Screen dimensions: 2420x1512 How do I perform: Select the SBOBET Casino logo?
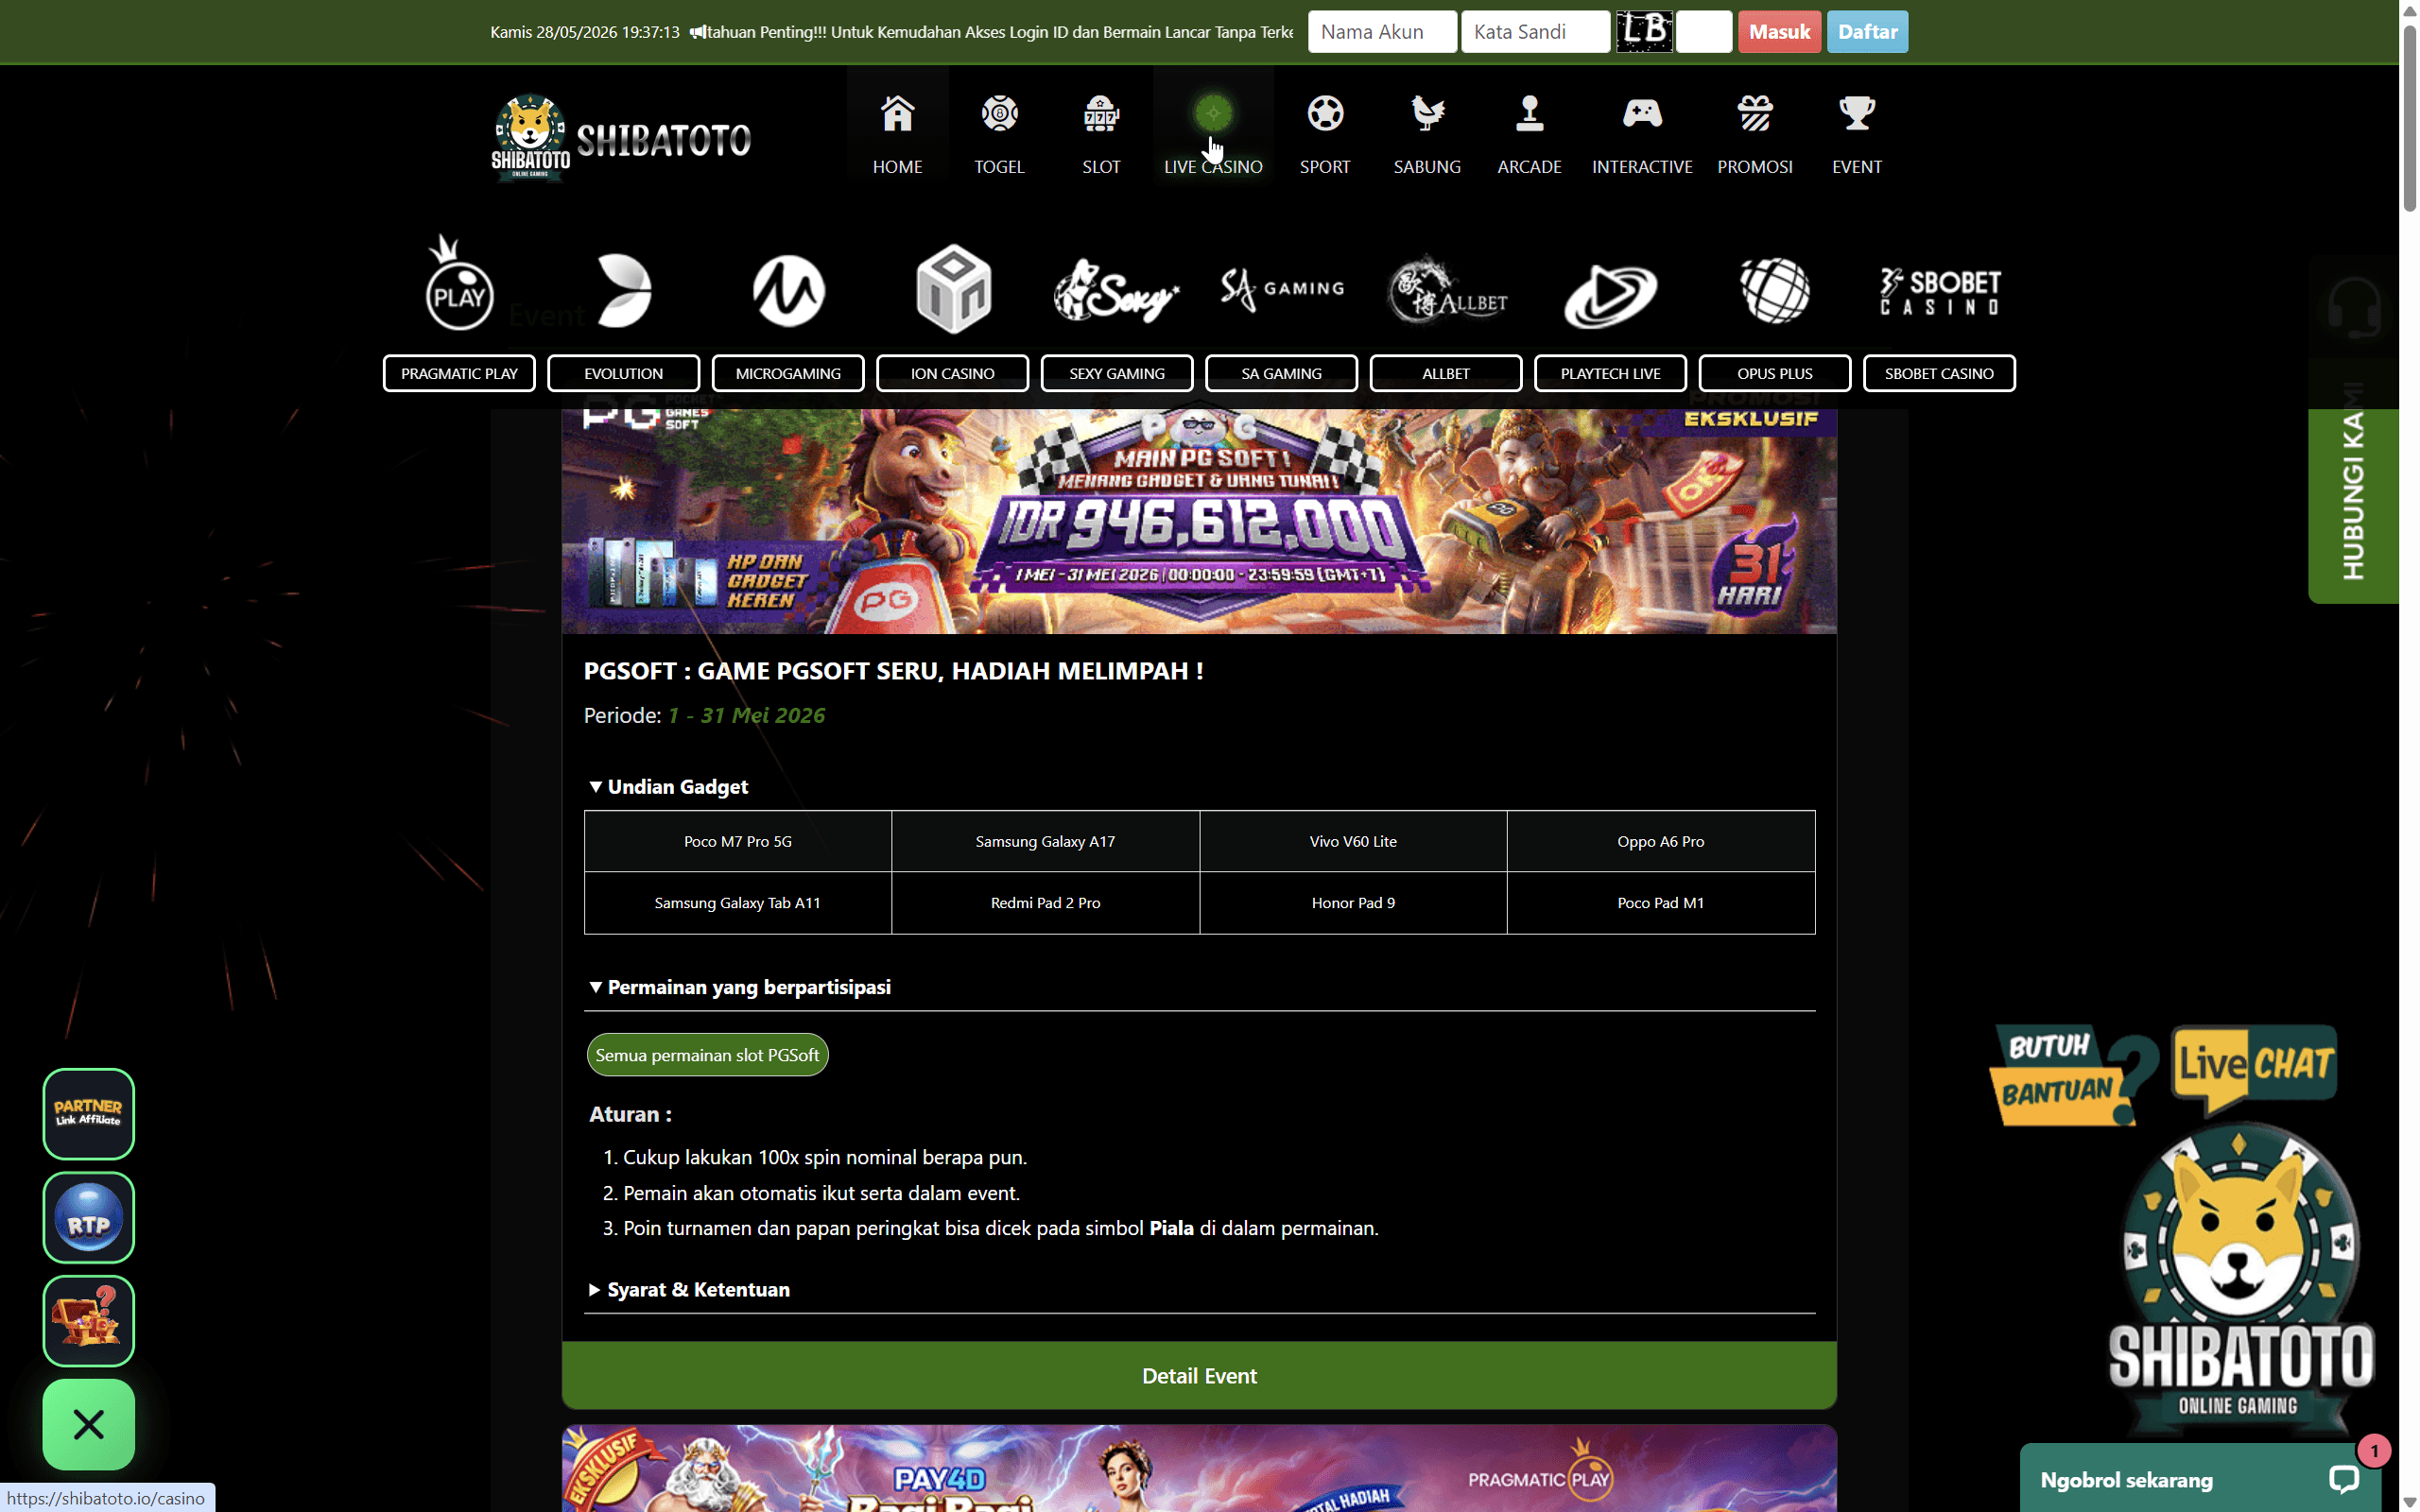coord(1939,291)
